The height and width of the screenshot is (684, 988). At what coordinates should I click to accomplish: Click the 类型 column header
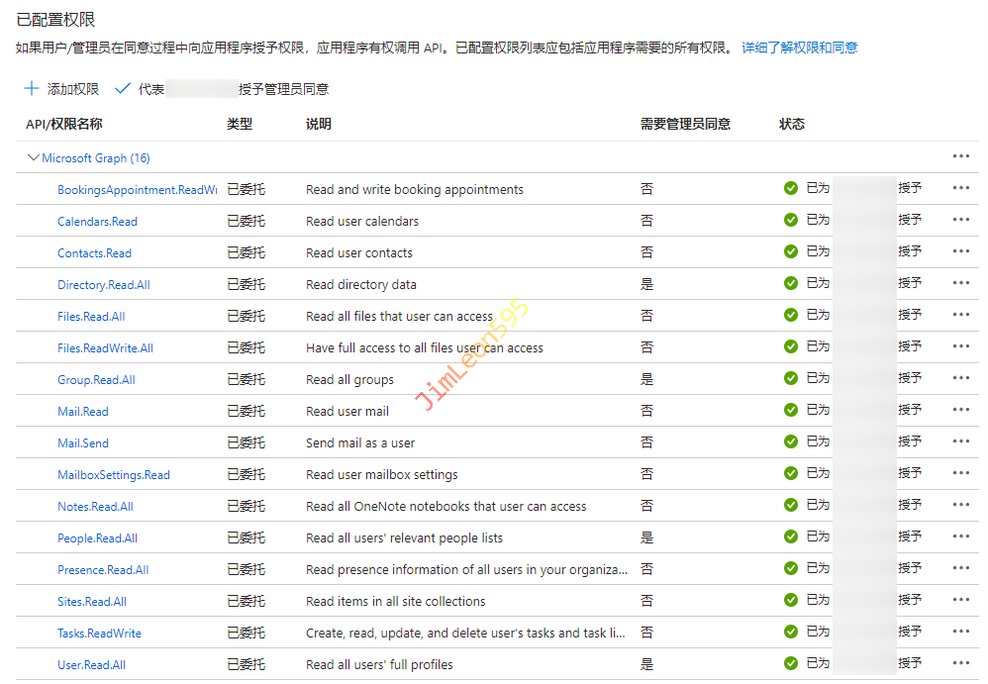240,124
